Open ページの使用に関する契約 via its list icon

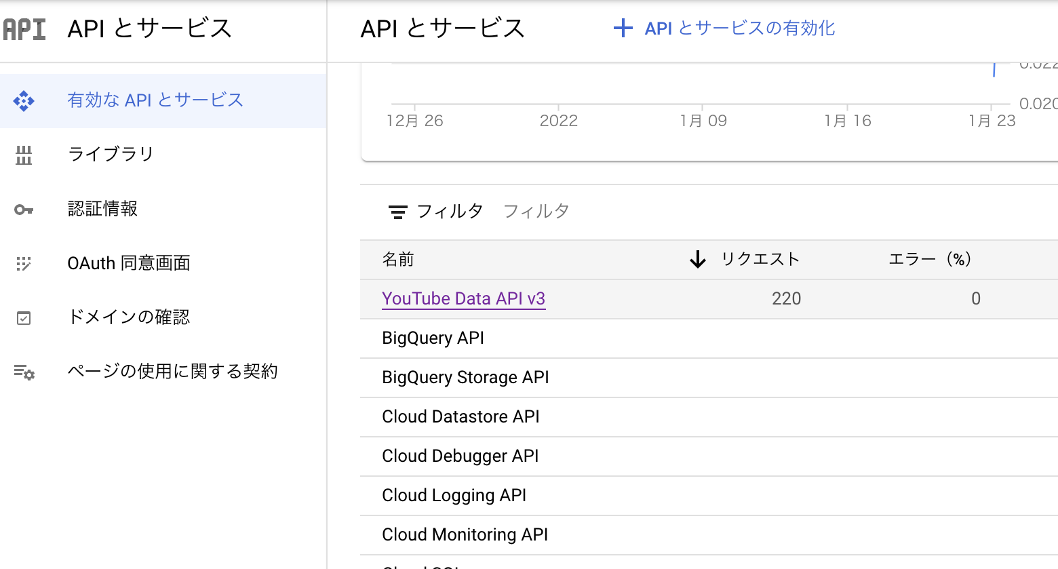[x=24, y=371]
